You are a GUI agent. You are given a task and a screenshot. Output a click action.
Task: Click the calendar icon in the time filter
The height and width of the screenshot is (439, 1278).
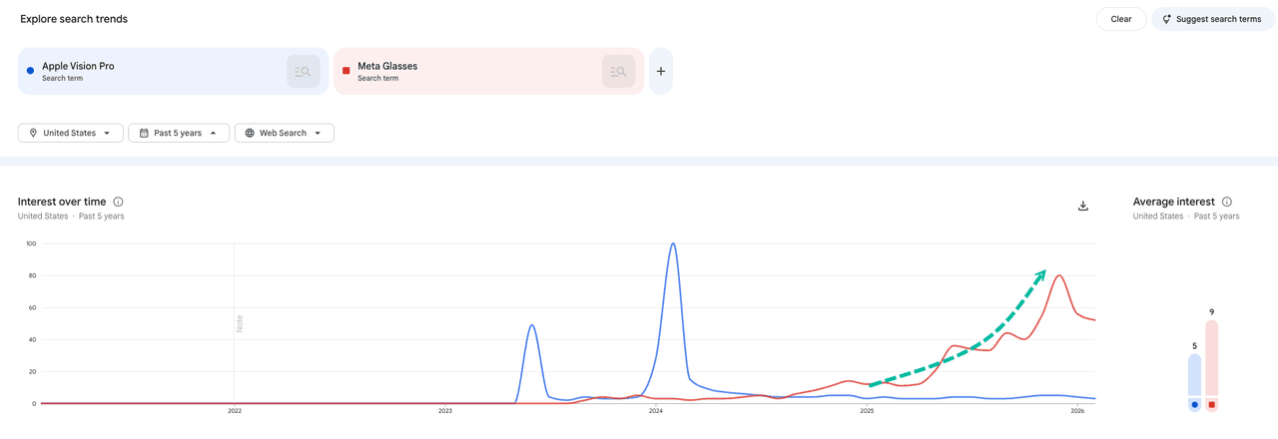(x=144, y=133)
